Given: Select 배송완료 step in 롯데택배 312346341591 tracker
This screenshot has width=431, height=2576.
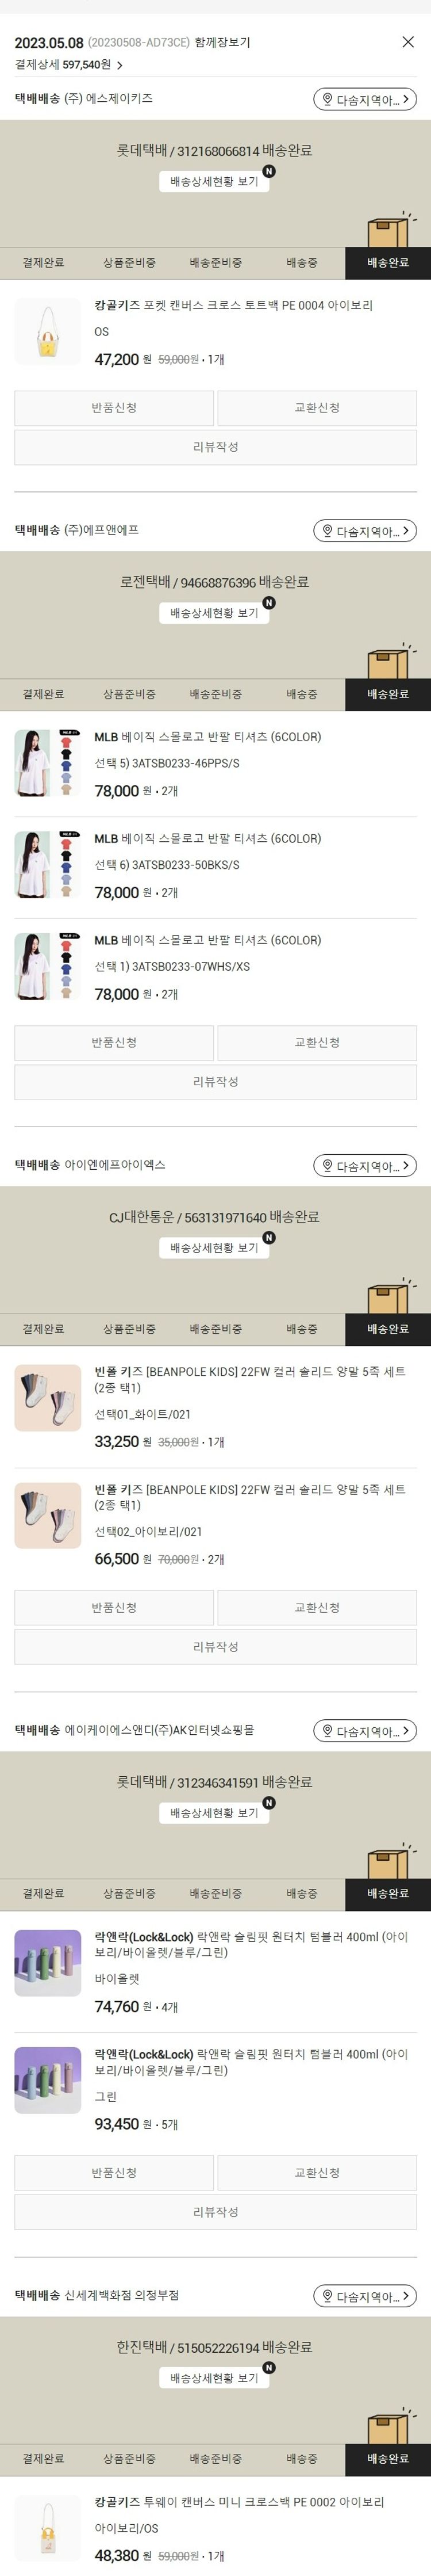Looking at the screenshot, I should tap(388, 1894).
